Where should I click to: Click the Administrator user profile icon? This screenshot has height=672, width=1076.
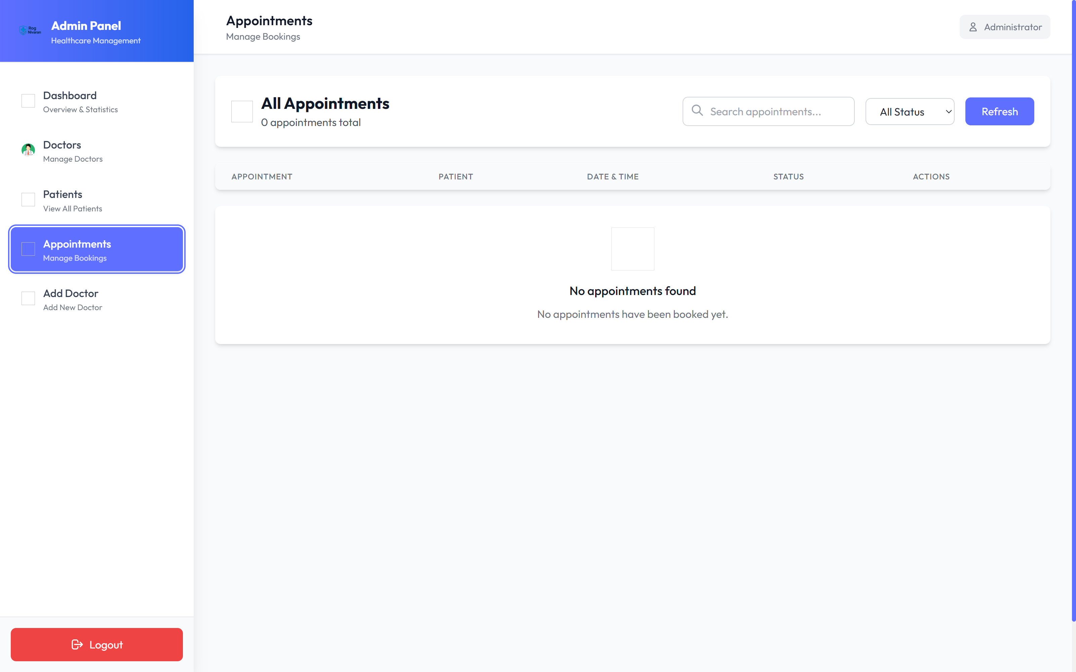(x=973, y=27)
